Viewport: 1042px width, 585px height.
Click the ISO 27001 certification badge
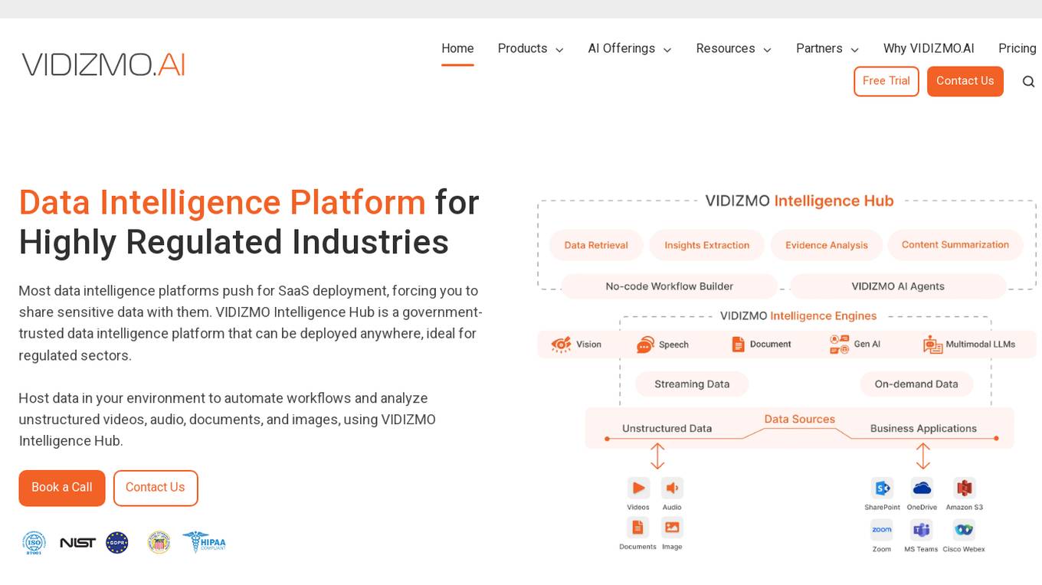click(x=34, y=542)
